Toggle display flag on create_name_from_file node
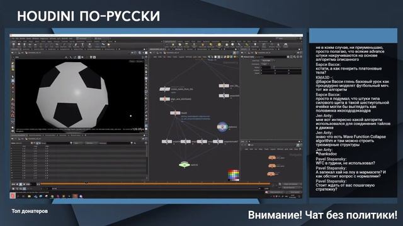The image size is (403, 226). (169, 89)
